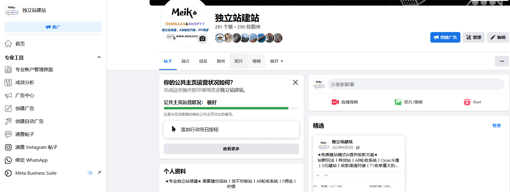Screen dimensions: 510x192
Task: Click camera icon on profile picture
Action: click(x=202, y=39)
